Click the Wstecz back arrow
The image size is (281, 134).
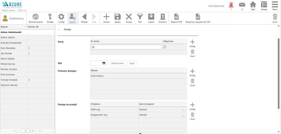point(84,18)
